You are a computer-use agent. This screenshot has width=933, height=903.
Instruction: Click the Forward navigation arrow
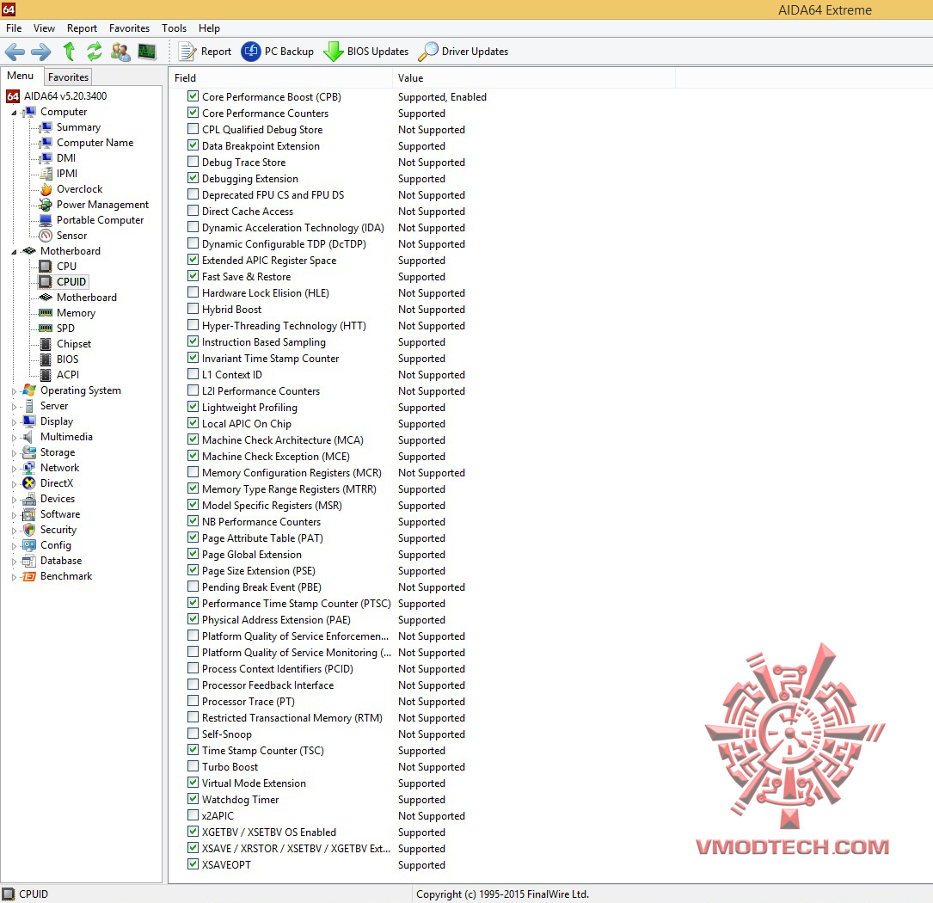coord(41,52)
